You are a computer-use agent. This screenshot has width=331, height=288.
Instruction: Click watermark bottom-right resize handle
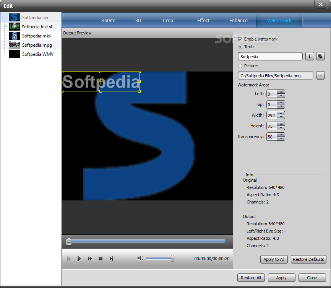(x=140, y=91)
